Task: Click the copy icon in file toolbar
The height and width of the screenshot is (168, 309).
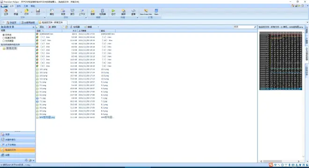Action: tap(64, 27)
